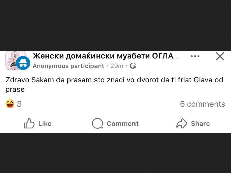Click the Anonymous participant name

[x=68, y=66]
